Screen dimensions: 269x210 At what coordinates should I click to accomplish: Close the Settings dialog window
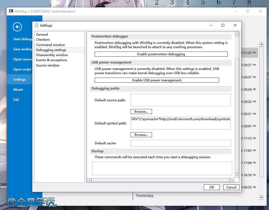click(235, 25)
